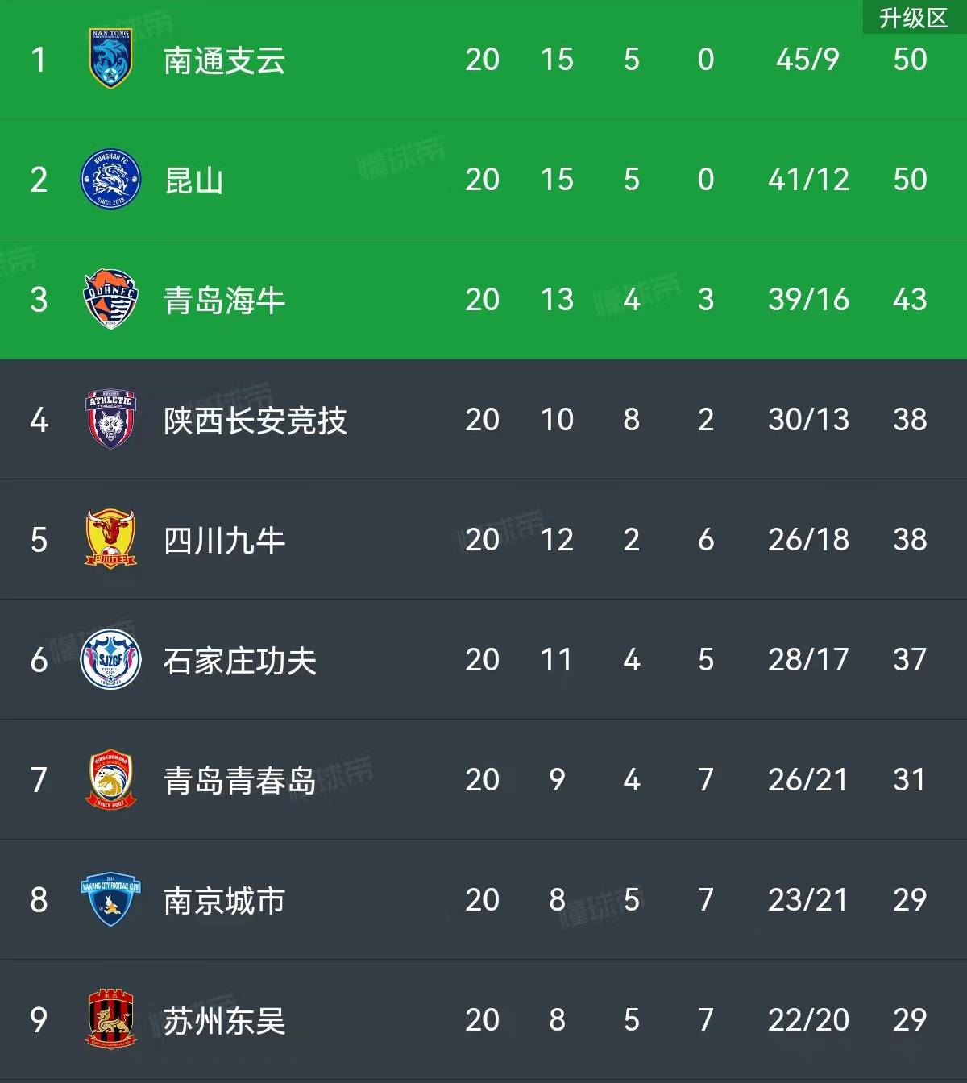Tap Nanjing City blue football club crest
Screen dimensions: 967x1083
[x=110, y=899]
